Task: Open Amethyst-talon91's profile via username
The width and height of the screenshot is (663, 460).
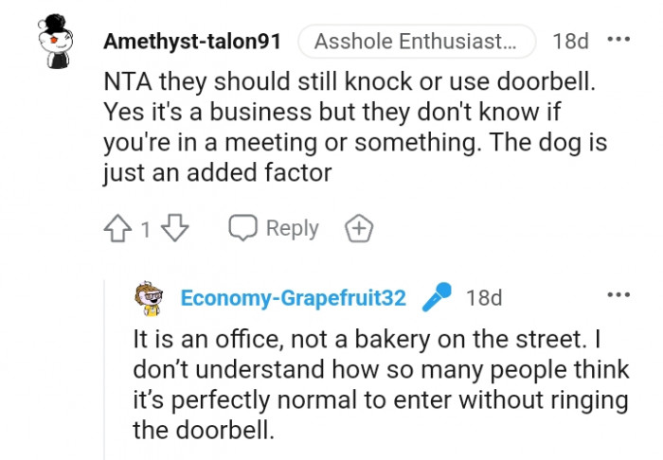Action: 192,42
